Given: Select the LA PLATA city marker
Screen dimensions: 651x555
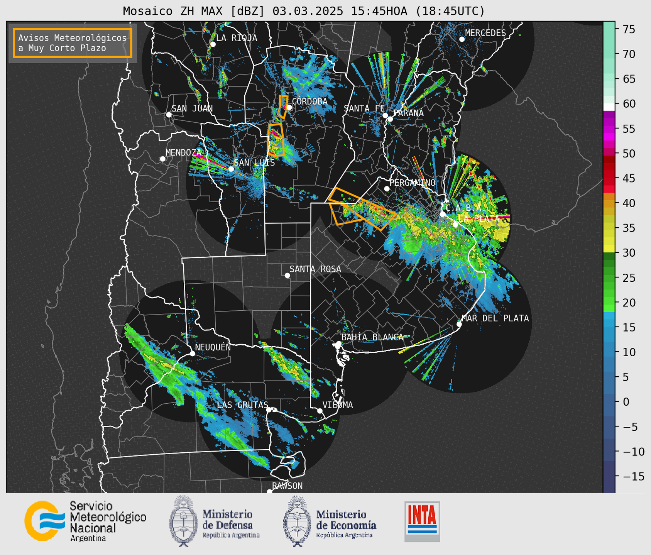Looking at the screenshot, I should click(x=455, y=225).
